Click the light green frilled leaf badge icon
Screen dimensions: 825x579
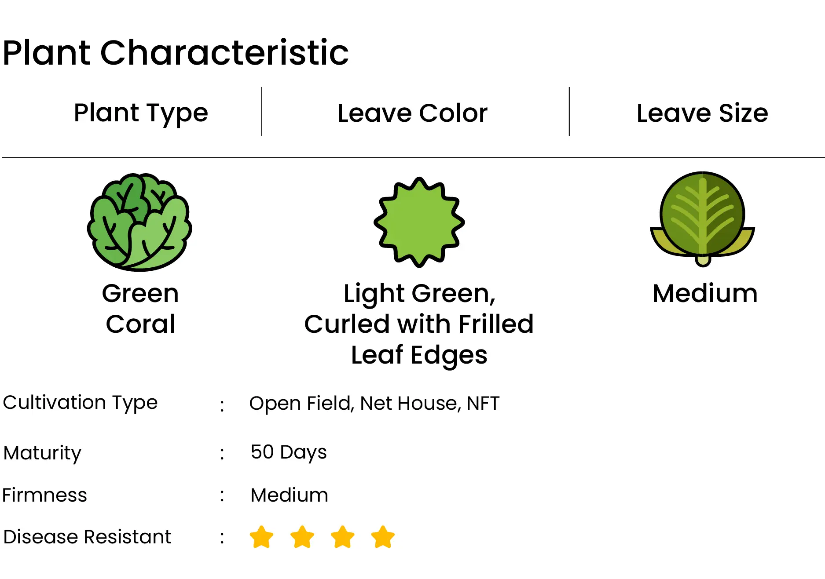point(419,222)
